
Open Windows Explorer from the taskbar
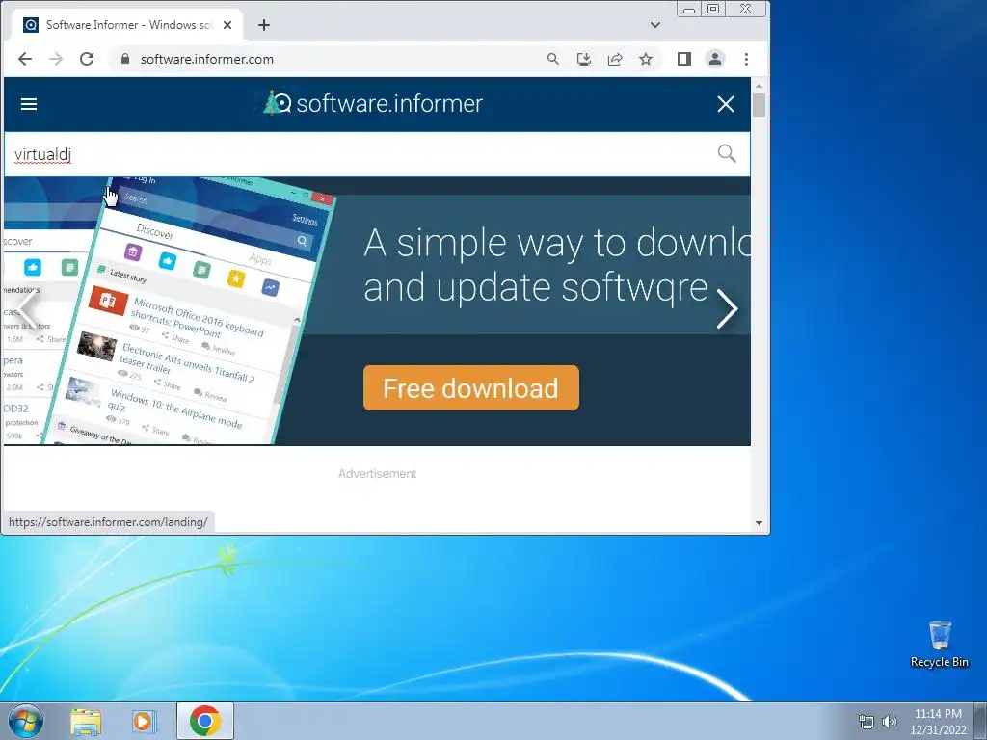86,722
